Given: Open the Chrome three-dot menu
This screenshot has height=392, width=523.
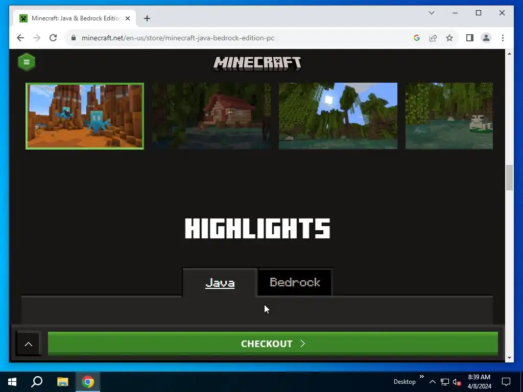Looking at the screenshot, I should point(503,38).
